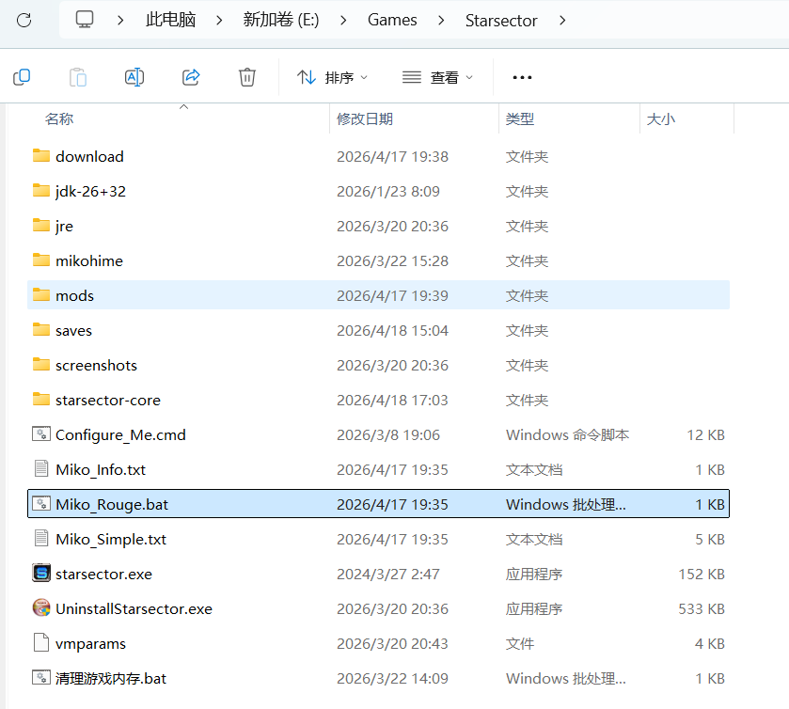
Task: Select the vmparams file
Action: click(90, 643)
